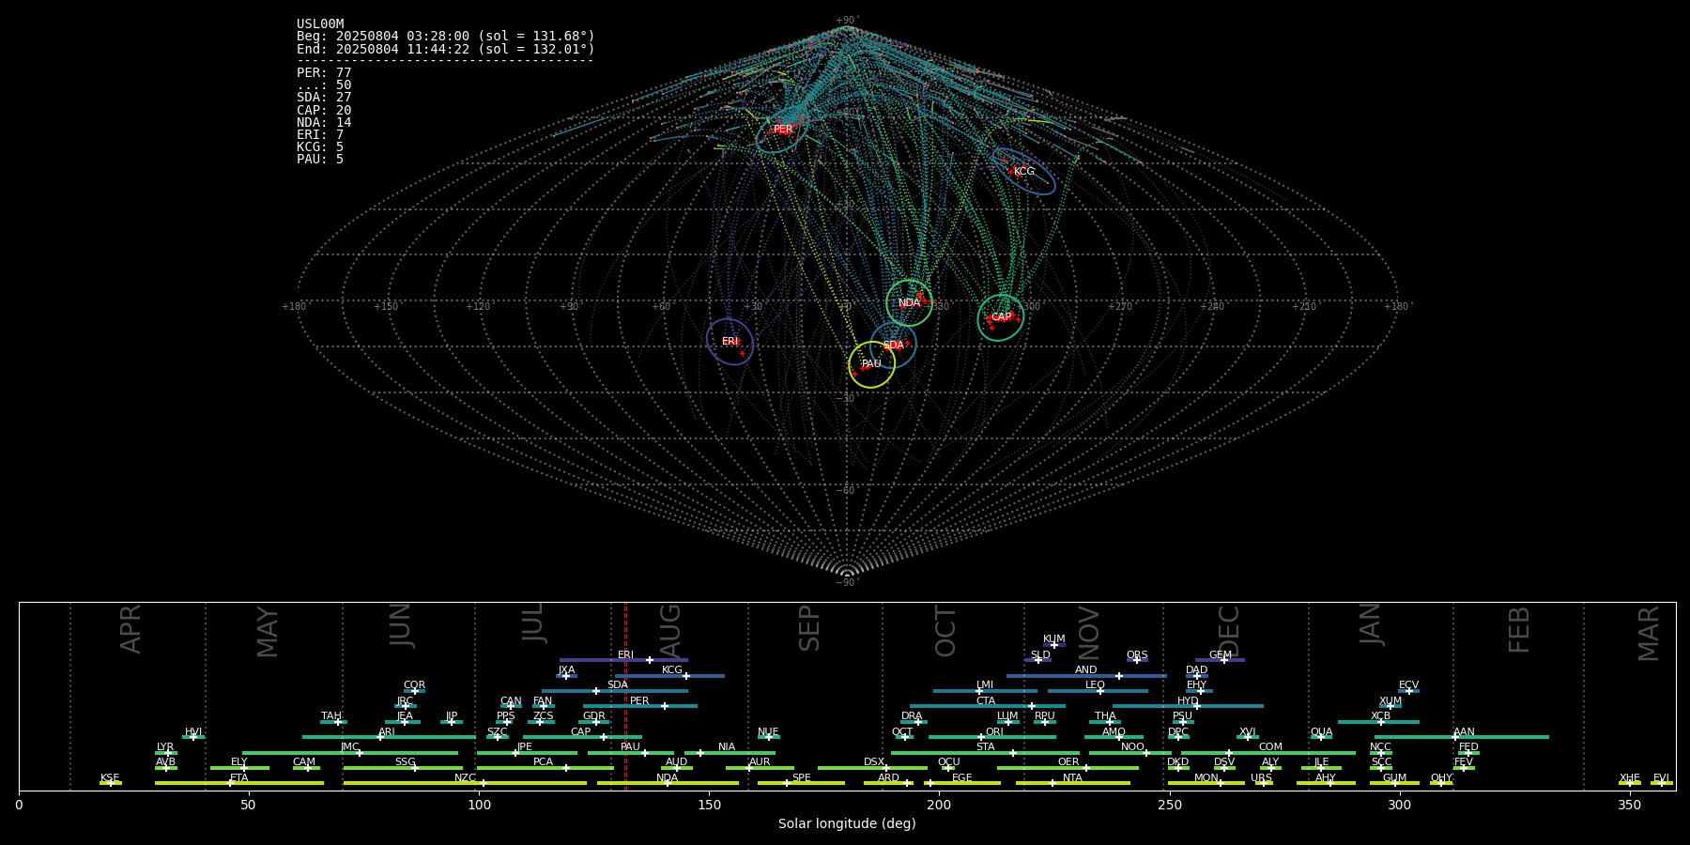Click the DRA shower label in timeline

tap(912, 716)
